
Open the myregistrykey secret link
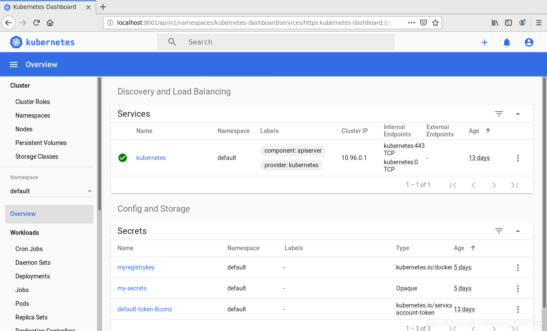(136, 267)
